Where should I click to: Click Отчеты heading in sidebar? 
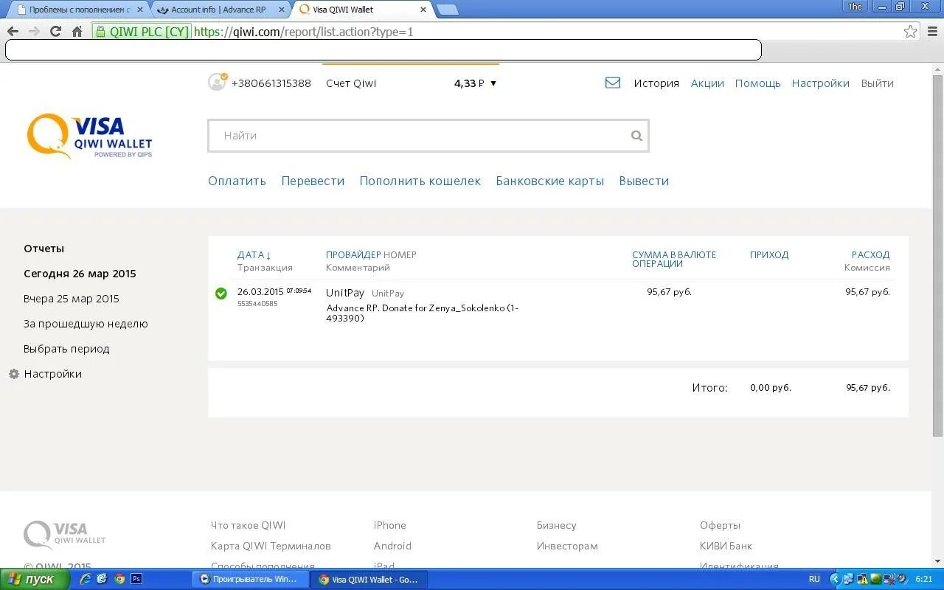(44, 249)
